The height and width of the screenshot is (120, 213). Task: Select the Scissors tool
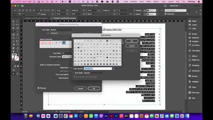pyautogui.click(x=13, y=41)
